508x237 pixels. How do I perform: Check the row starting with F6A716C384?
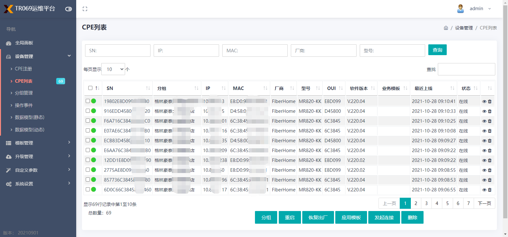[x=88, y=121]
